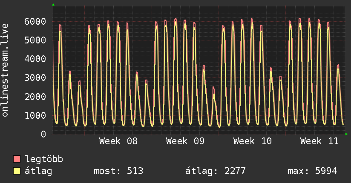Click the 2000 y-axis label
The width and height of the screenshot is (351, 183).
[x=35, y=97]
